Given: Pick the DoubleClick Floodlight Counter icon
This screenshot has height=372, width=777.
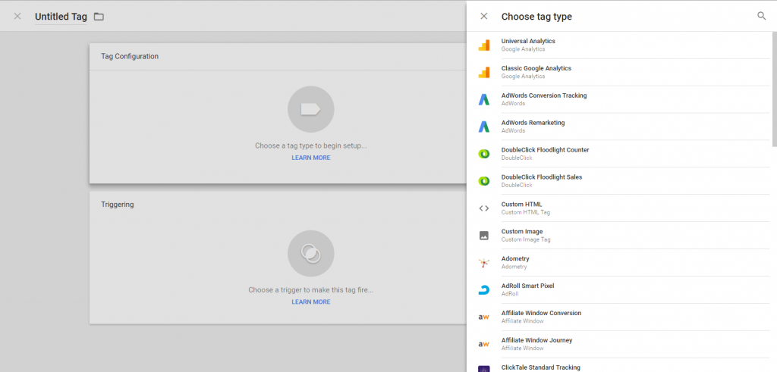Looking at the screenshot, I should point(483,154).
